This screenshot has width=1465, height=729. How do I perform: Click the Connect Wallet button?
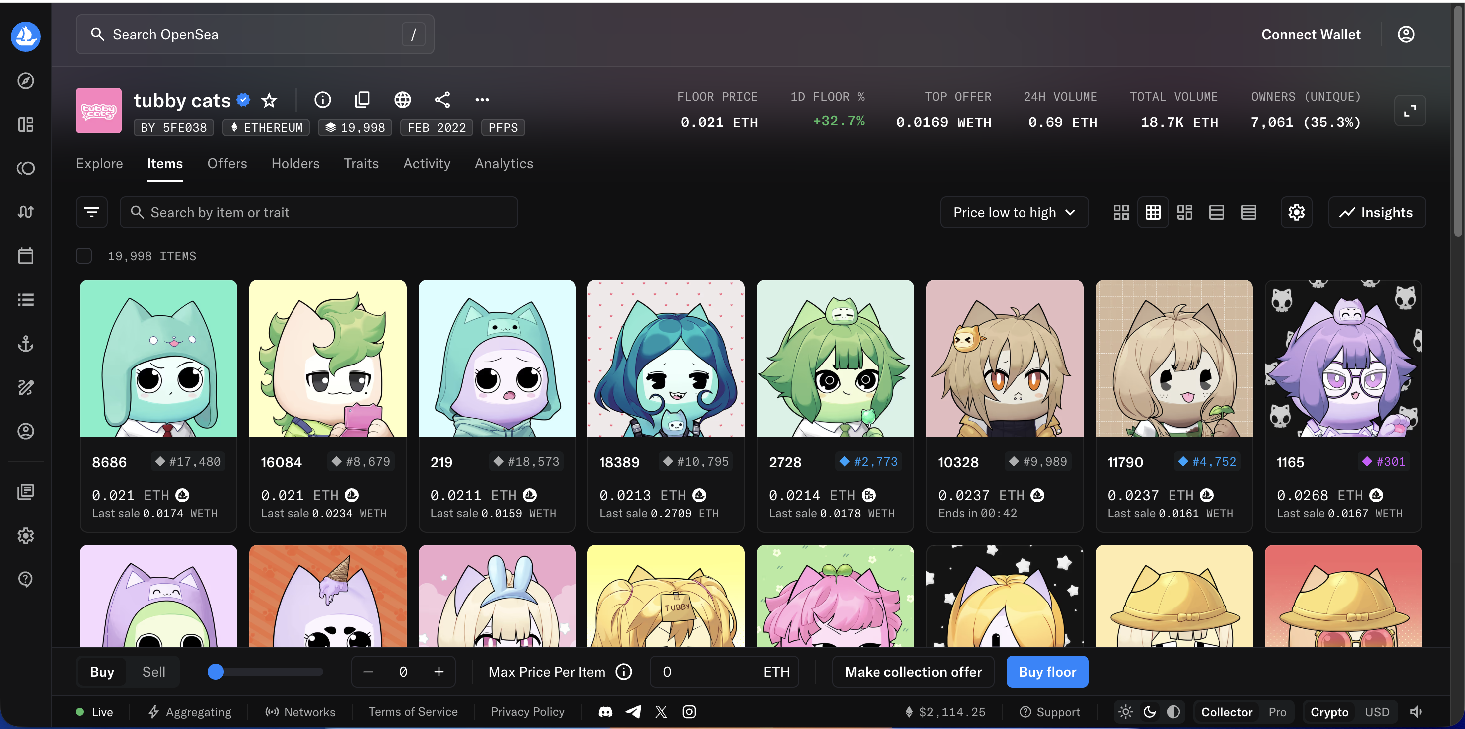click(1311, 35)
